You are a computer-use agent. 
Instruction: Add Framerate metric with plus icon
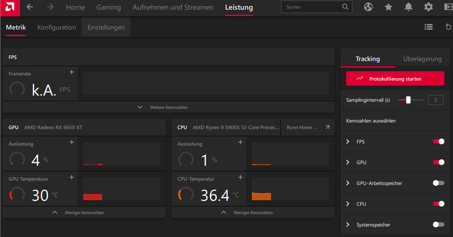[72, 72]
